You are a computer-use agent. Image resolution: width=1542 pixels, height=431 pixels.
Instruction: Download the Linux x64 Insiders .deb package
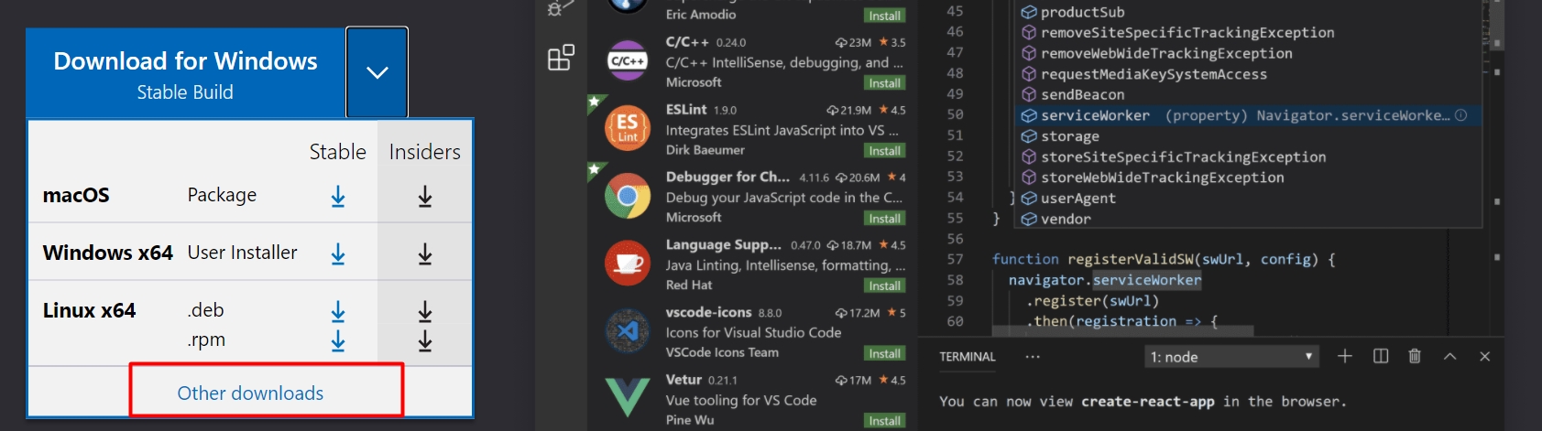pyautogui.click(x=425, y=312)
